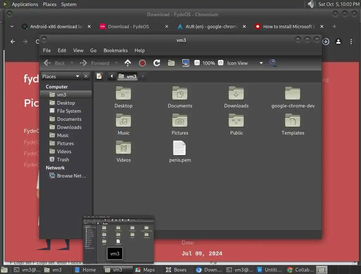Open the Applications menu in top panel
361x274 pixels.
[x=25, y=4]
